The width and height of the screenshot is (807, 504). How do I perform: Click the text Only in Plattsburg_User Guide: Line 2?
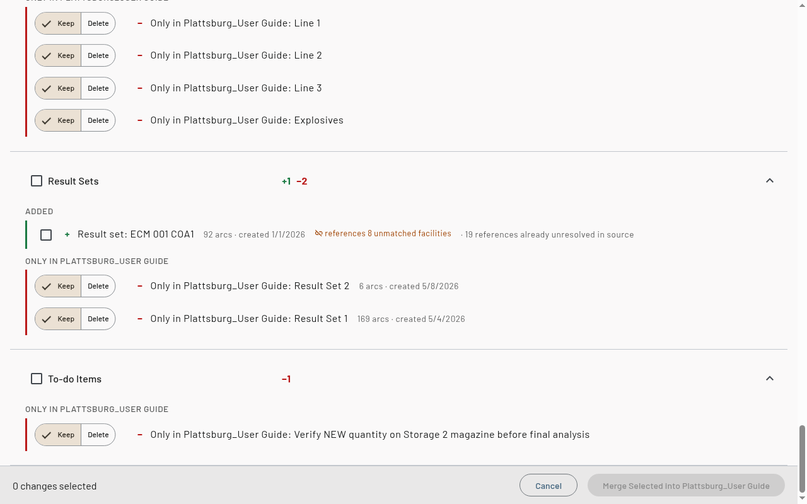pos(236,55)
